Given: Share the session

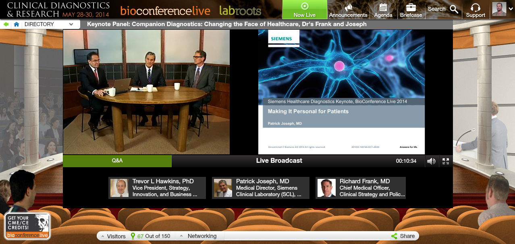Looking at the screenshot, I should [403, 236].
